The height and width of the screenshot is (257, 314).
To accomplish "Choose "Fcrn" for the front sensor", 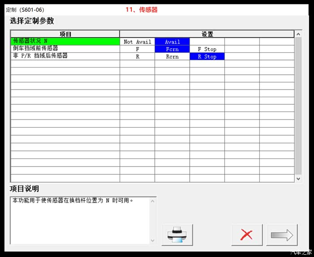I will [x=172, y=49].
